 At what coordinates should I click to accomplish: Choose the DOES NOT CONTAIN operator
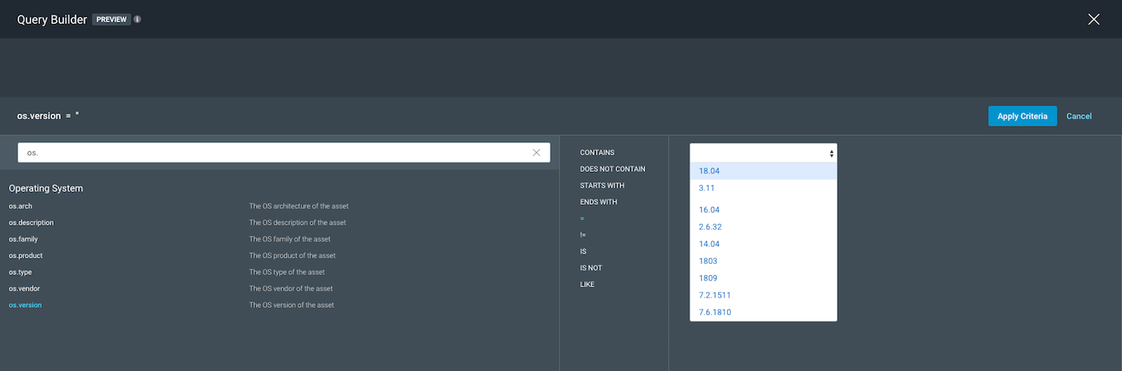(x=612, y=169)
